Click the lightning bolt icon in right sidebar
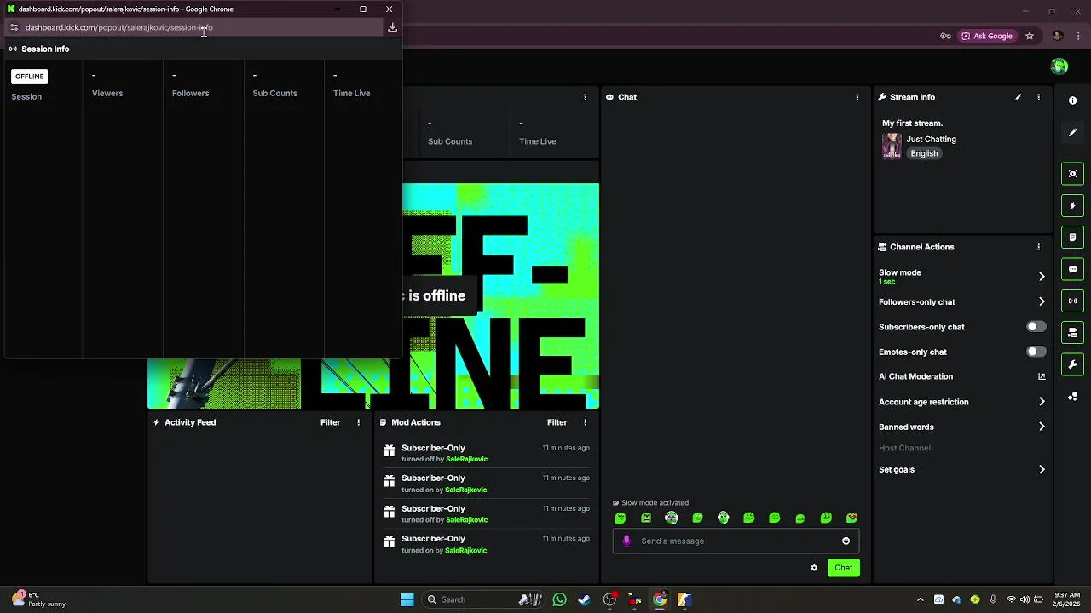 (1072, 205)
